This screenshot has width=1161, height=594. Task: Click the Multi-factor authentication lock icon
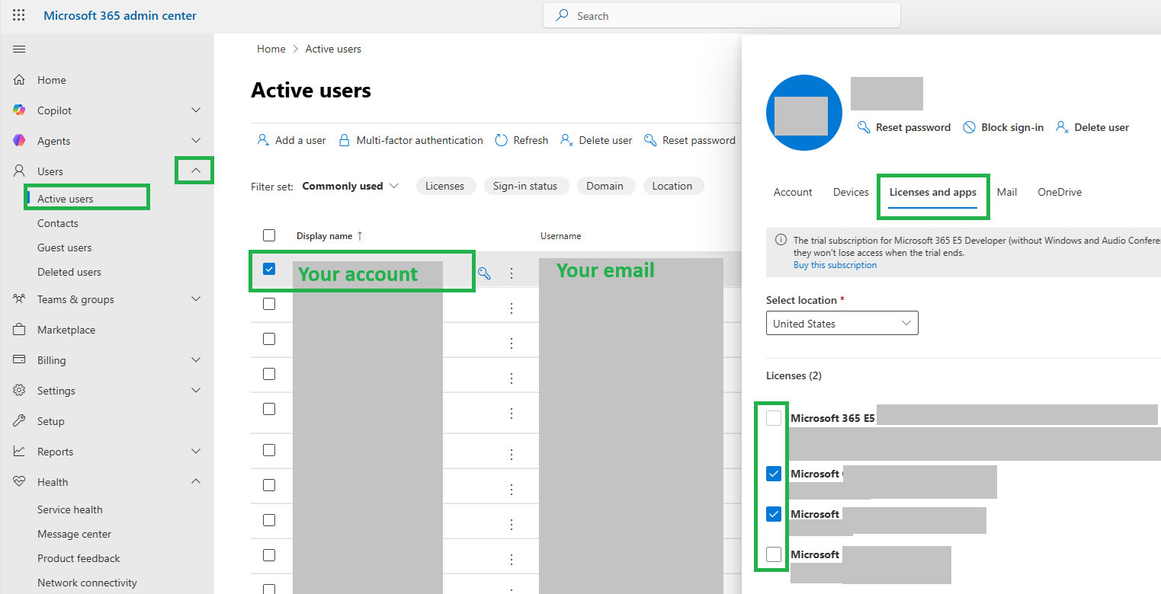[x=345, y=140]
